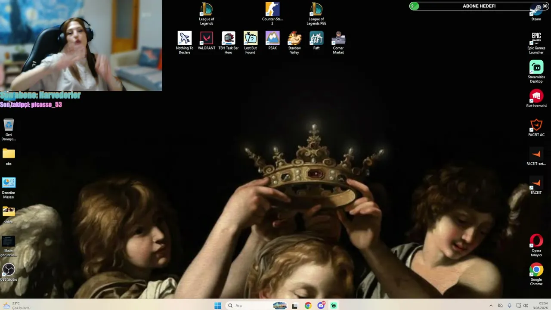
Task: Show hidden system tray icons
Action: (x=491, y=306)
